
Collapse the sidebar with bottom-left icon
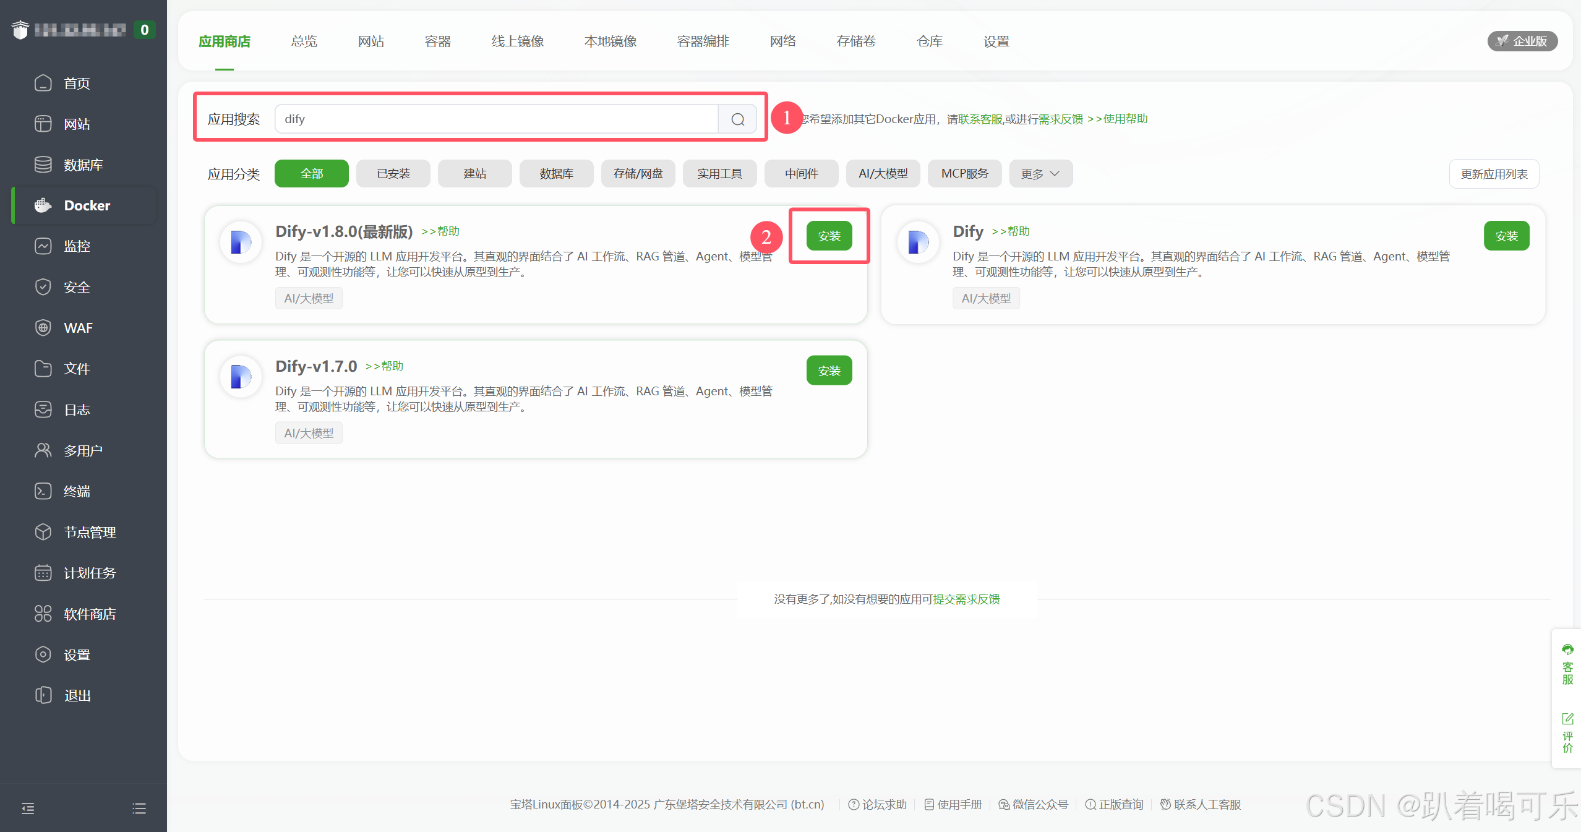click(x=28, y=808)
